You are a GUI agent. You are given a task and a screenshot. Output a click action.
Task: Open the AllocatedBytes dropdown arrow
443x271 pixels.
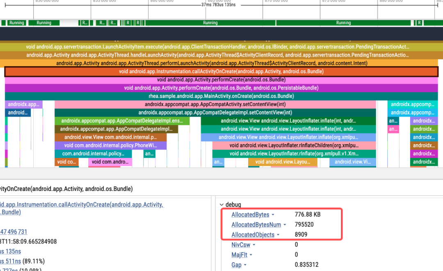tap(273, 215)
